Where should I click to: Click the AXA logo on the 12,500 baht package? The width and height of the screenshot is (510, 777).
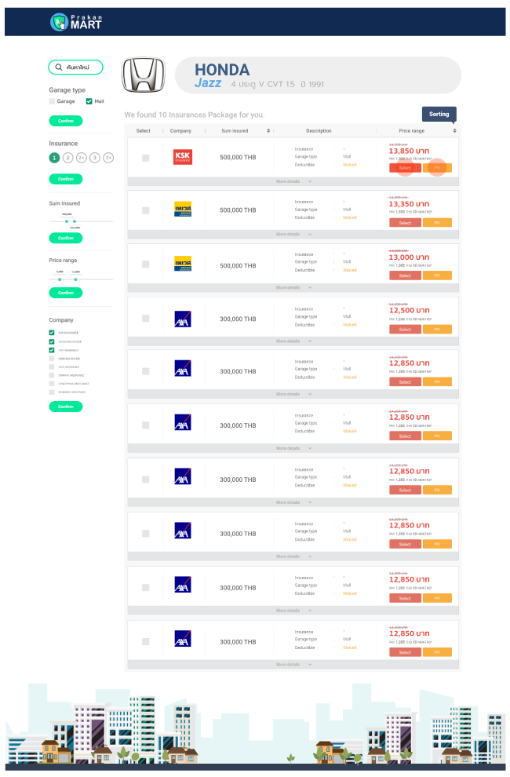[x=183, y=319]
